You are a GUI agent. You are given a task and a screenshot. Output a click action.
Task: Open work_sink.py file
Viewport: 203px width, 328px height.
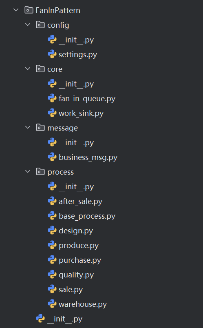(81, 113)
